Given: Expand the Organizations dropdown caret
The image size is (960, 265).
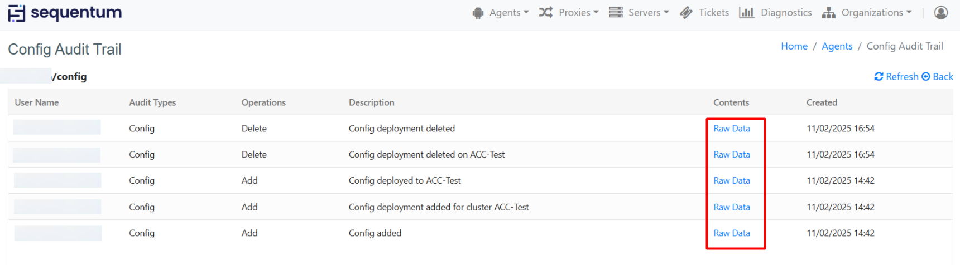Looking at the screenshot, I should pyautogui.click(x=909, y=12).
